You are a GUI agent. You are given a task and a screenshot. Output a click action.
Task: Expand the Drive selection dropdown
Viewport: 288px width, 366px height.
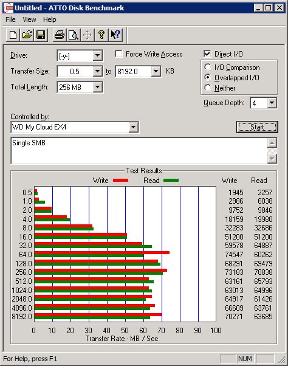tap(97, 55)
